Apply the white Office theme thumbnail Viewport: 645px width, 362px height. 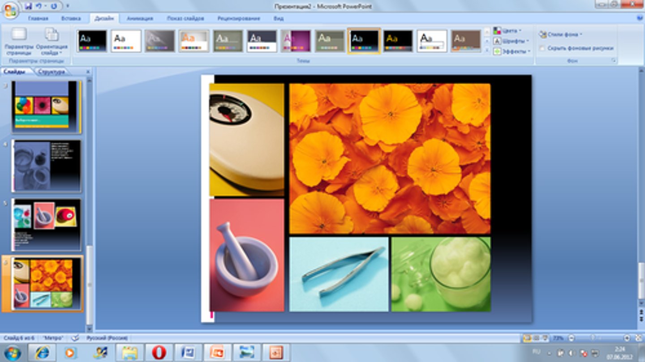pyautogui.click(x=126, y=41)
